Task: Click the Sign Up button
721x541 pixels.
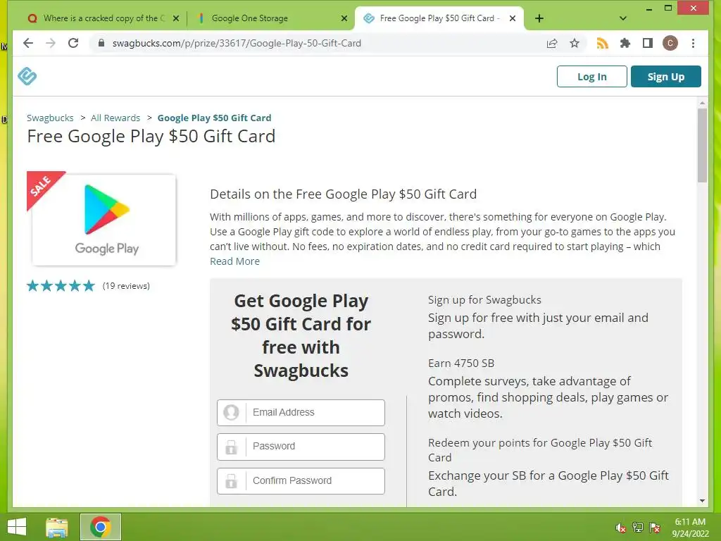Action: pos(666,76)
